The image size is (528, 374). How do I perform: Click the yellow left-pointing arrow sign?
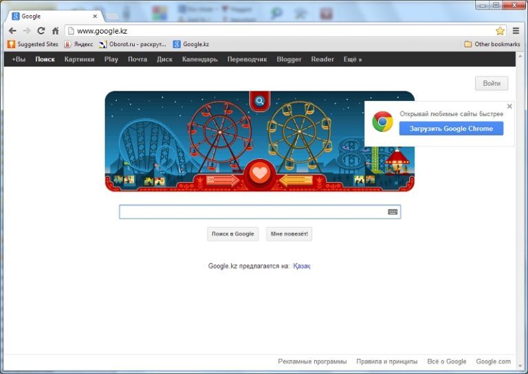[296, 180]
